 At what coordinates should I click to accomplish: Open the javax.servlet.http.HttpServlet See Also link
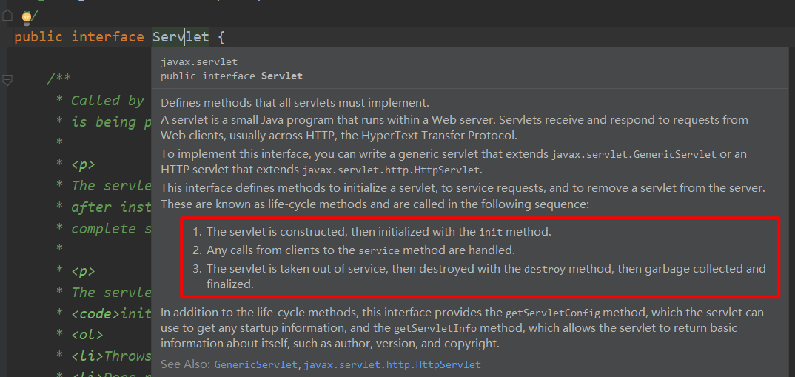(392, 364)
